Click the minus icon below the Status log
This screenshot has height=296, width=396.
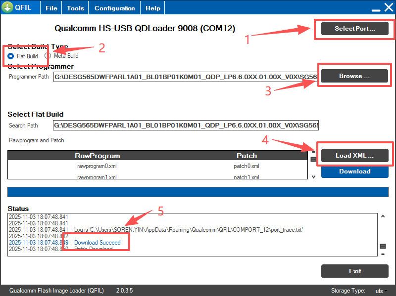coord(383,254)
